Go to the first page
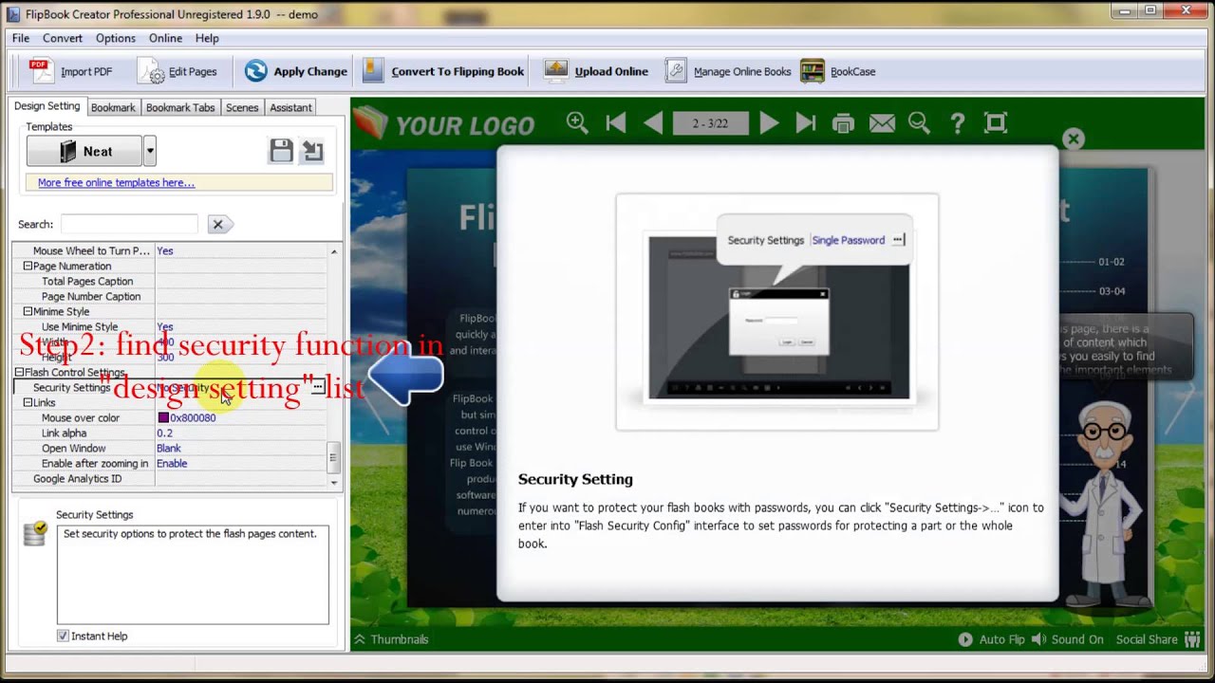Image resolution: width=1215 pixels, height=683 pixels. pyautogui.click(x=616, y=122)
